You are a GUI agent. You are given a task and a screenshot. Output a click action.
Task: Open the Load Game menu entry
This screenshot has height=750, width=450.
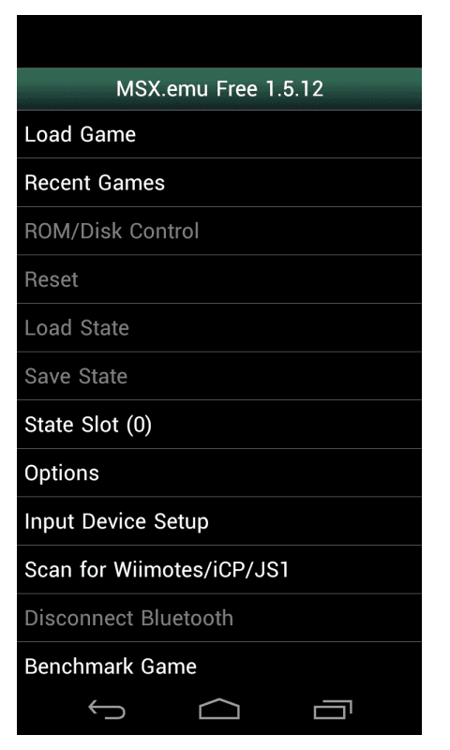[x=219, y=134]
